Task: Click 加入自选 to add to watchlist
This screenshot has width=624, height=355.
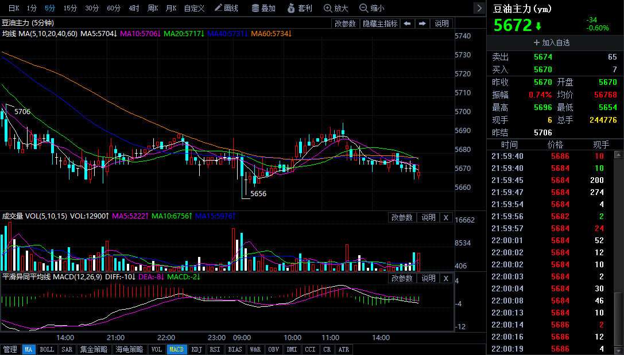Action: (x=552, y=42)
